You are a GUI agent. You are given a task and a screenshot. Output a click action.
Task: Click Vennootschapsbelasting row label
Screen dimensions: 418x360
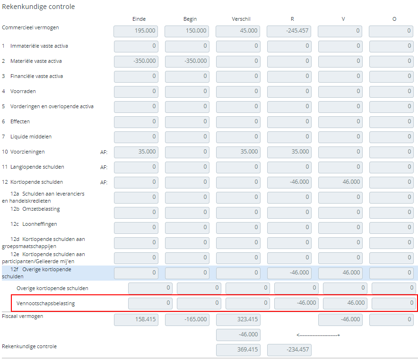pyautogui.click(x=45, y=303)
